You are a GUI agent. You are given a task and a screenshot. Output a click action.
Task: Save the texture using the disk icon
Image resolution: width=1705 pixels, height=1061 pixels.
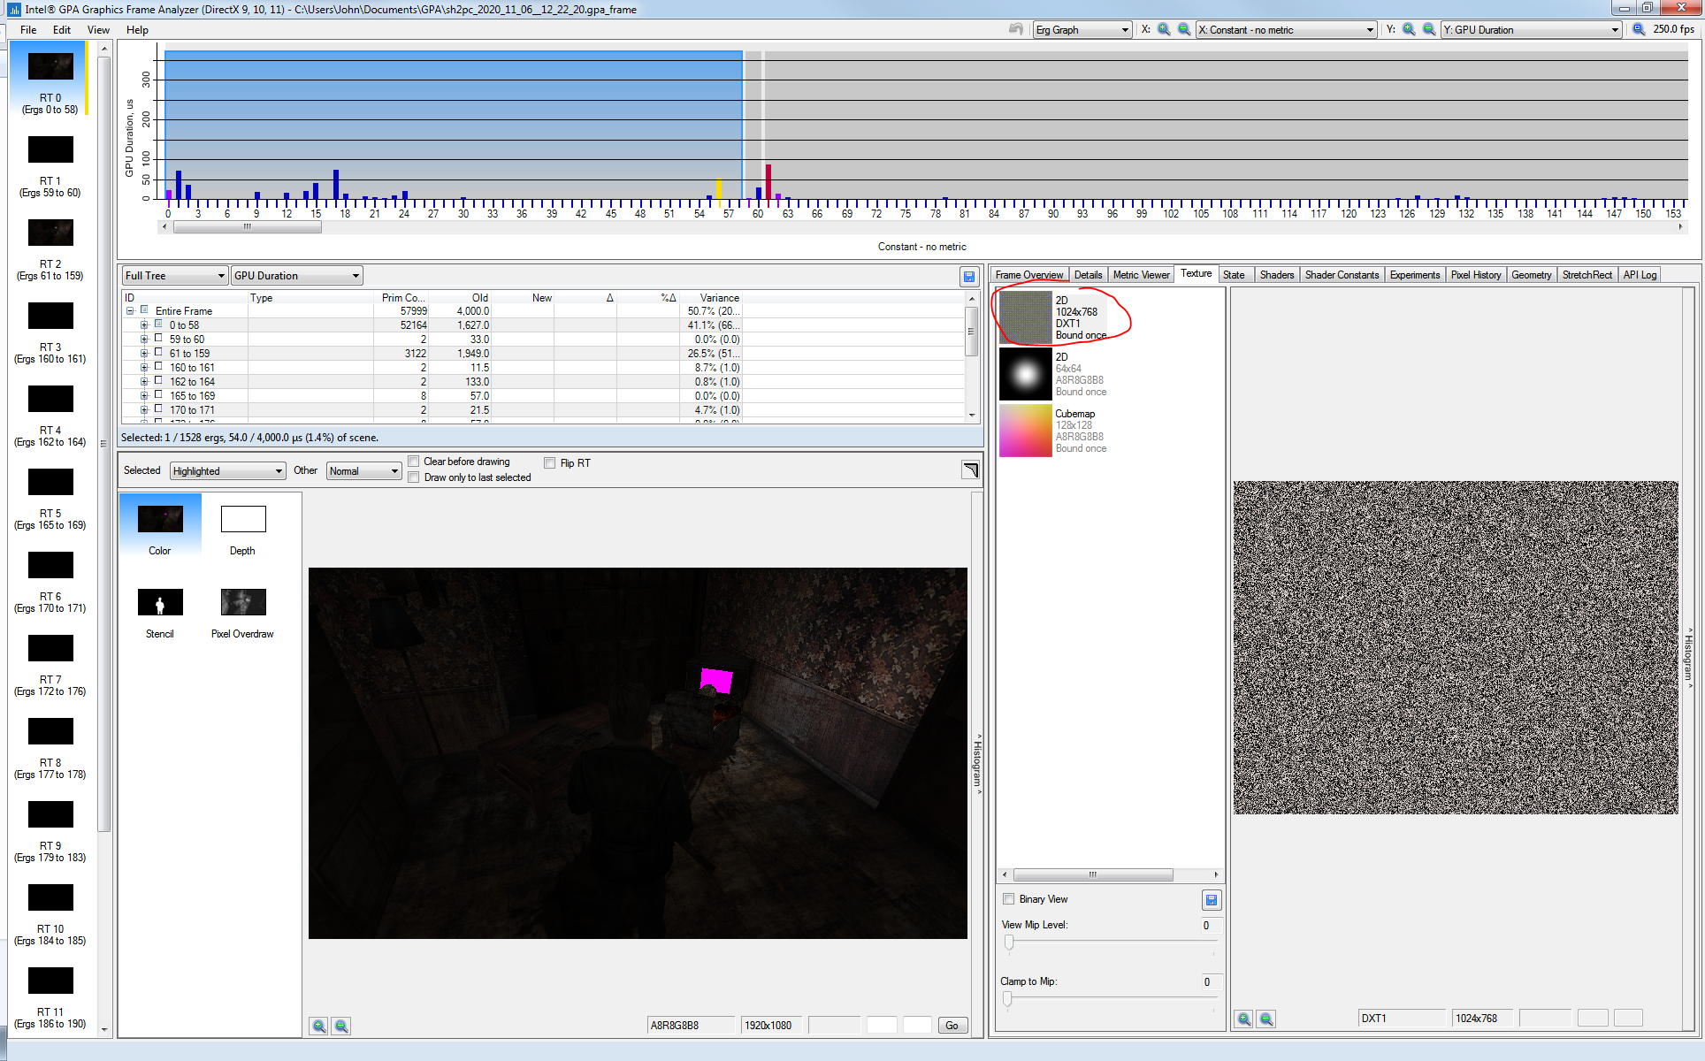(x=1212, y=900)
